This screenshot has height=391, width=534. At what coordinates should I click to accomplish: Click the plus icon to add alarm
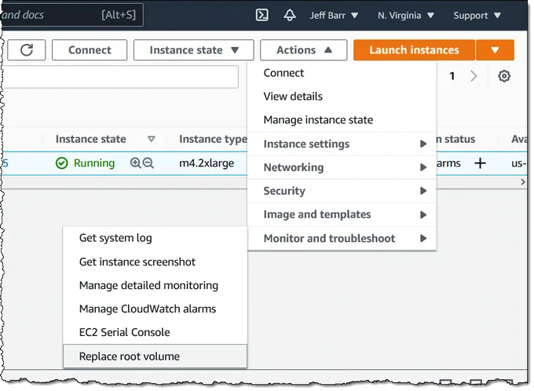pyautogui.click(x=480, y=163)
